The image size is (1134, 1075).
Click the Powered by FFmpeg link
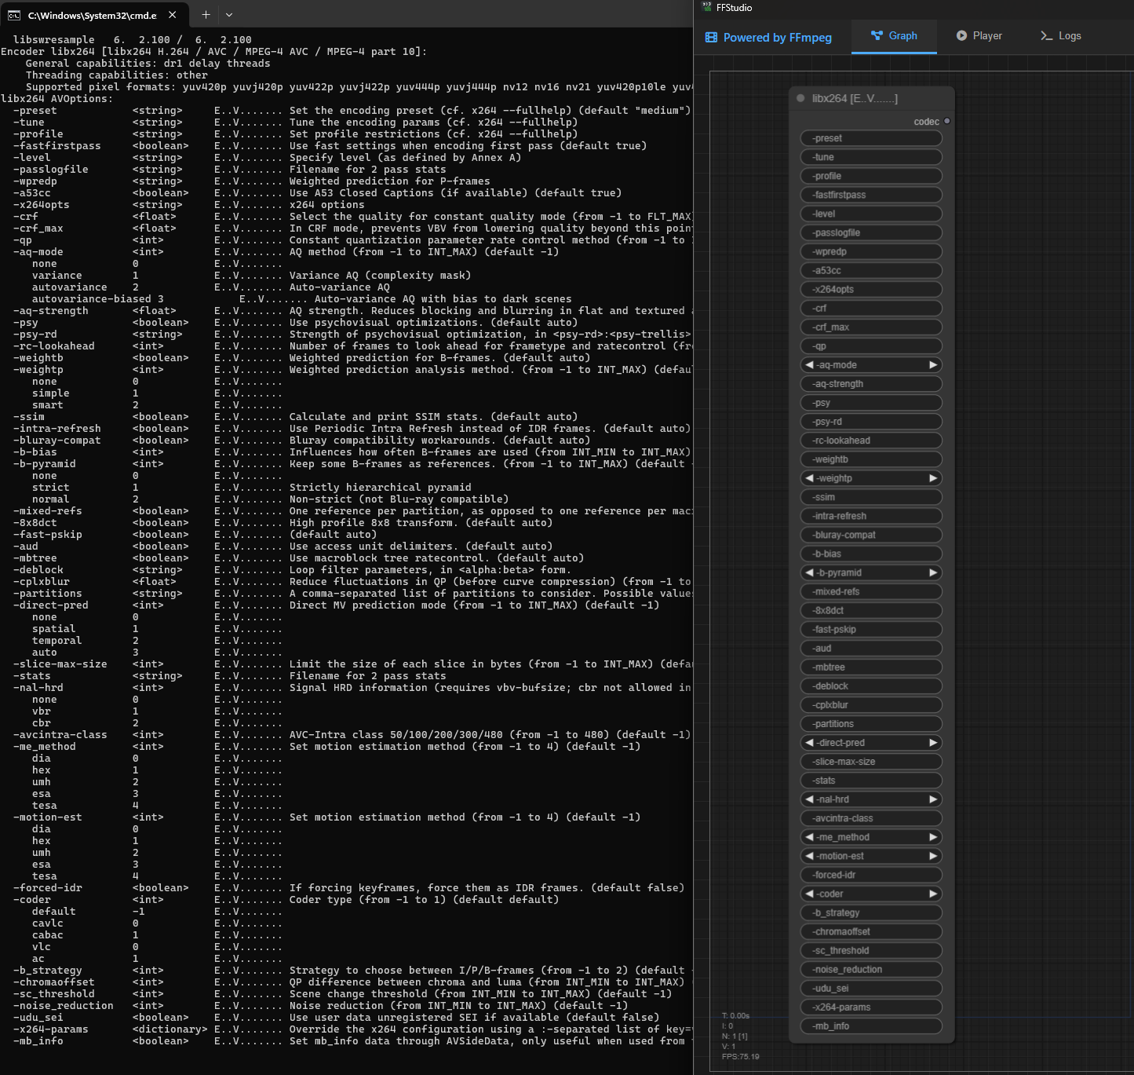click(x=769, y=37)
